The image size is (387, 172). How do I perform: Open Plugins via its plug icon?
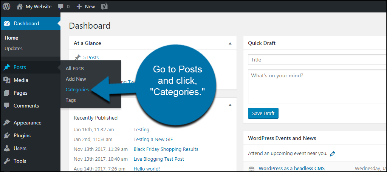click(x=7, y=135)
